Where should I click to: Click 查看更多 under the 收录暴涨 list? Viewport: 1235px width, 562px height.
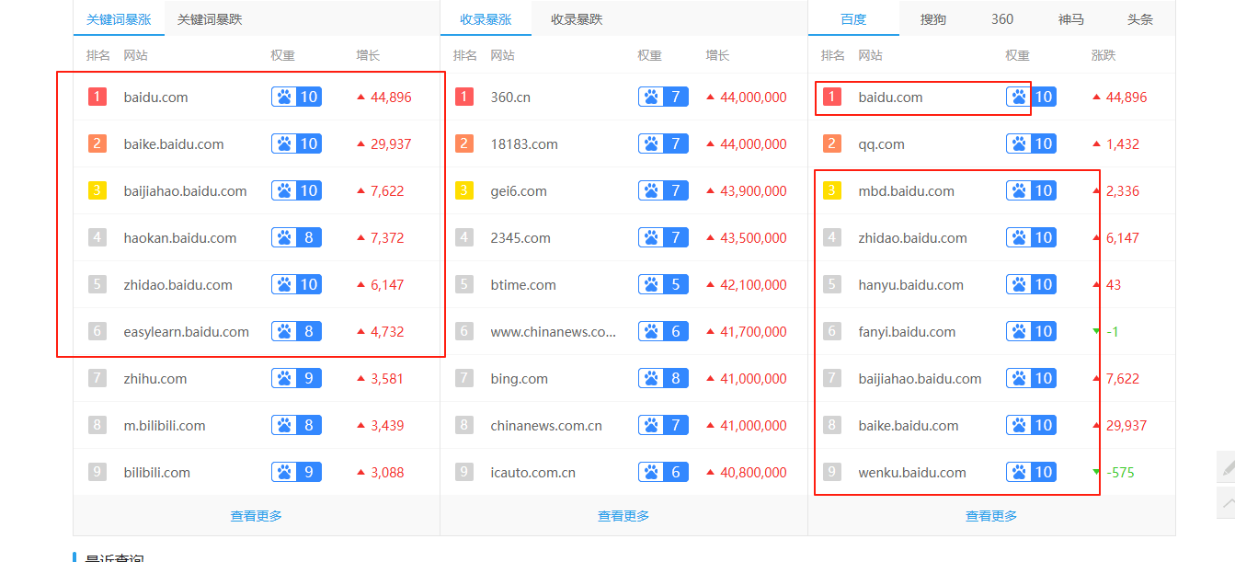(623, 516)
